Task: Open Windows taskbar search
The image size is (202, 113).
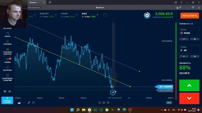Action: click(78, 110)
